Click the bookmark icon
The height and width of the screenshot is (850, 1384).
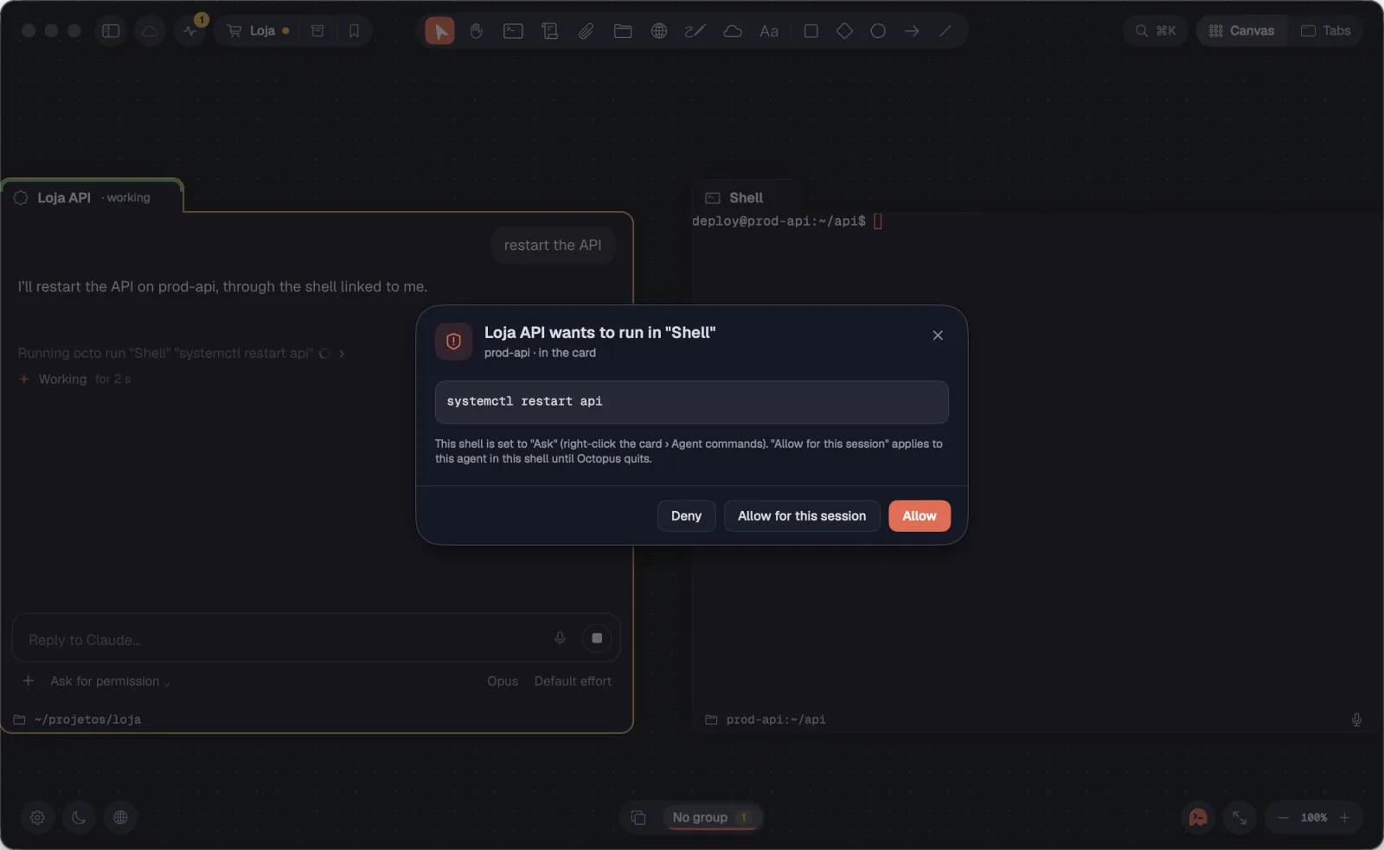[354, 31]
